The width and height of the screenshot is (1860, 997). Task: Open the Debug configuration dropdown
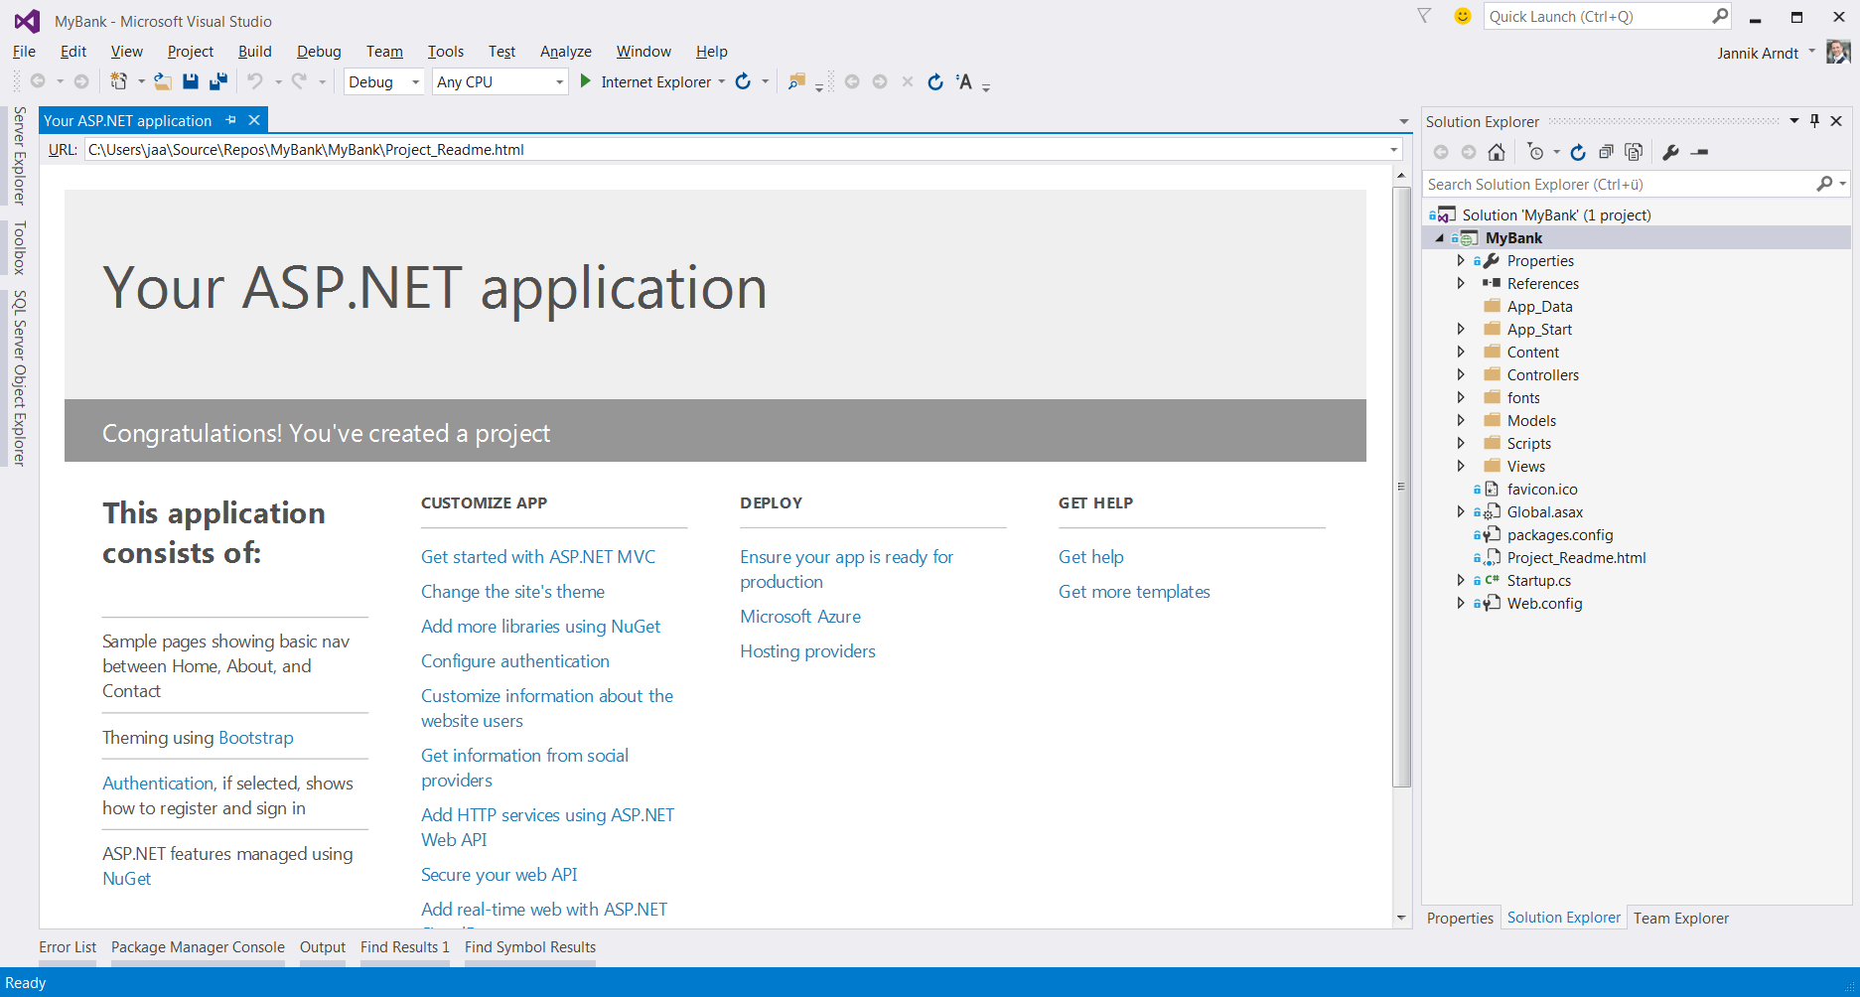[x=415, y=82]
